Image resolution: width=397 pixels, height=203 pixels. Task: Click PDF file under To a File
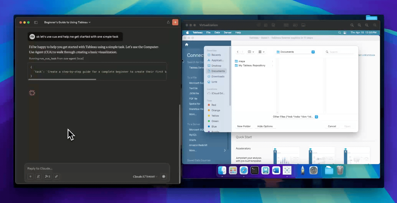193,99
